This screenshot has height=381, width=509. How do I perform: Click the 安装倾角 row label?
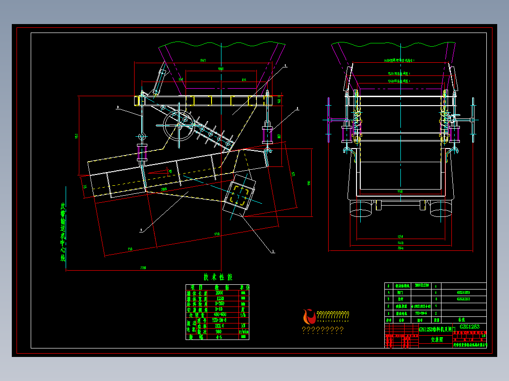[197, 309]
